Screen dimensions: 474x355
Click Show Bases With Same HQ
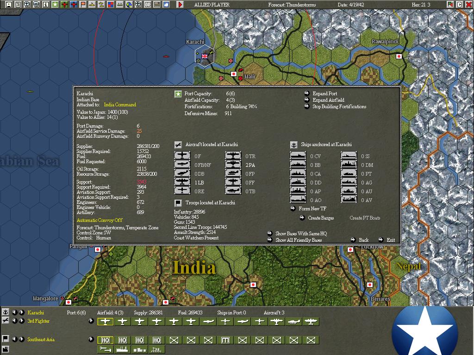(x=301, y=233)
